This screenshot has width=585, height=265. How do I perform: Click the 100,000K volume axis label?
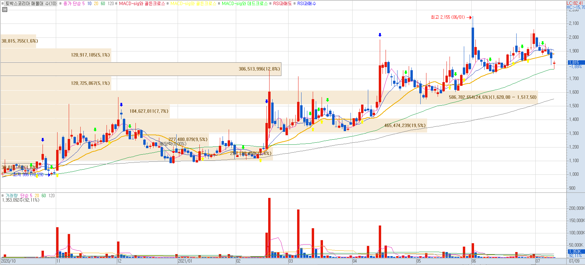(x=577, y=233)
